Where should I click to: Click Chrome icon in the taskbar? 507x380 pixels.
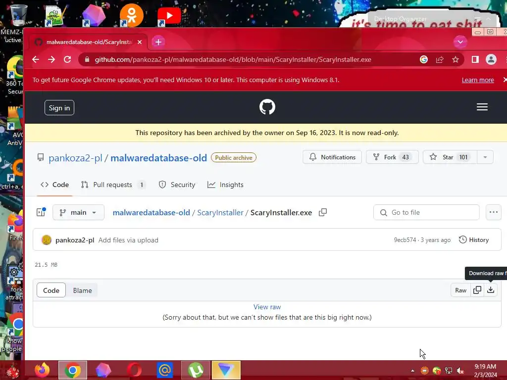[x=73, y=370]
